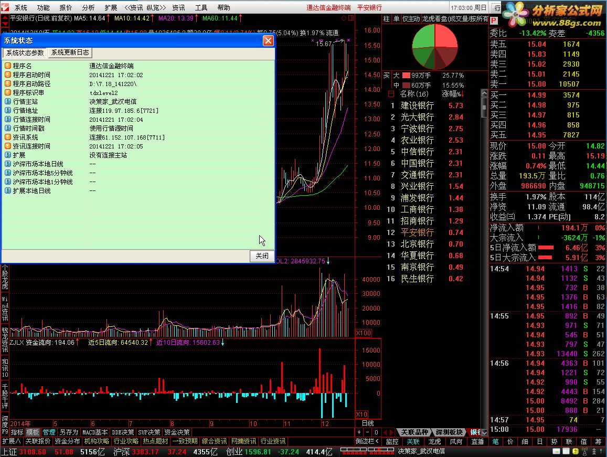Open the 机构攻略 link
Image resolution: width=607 pixels, height=457 pixels.
click(x=97, y=441)
